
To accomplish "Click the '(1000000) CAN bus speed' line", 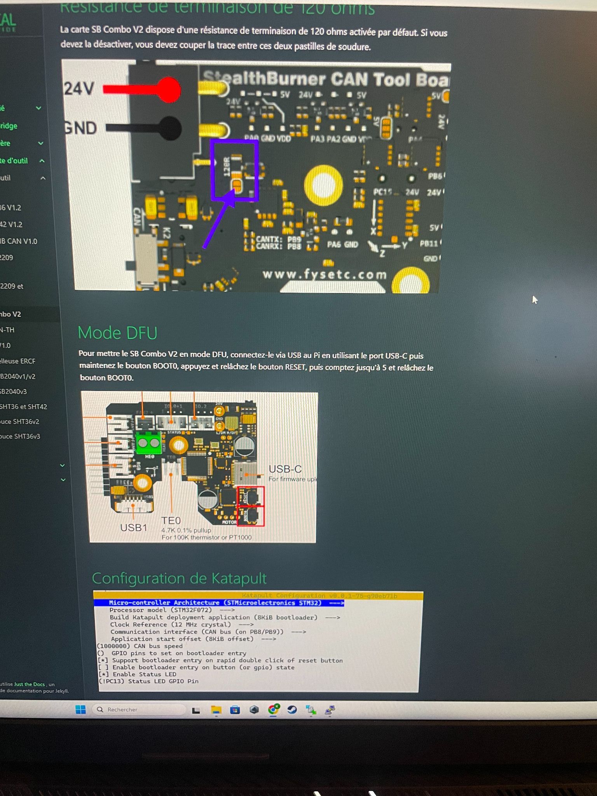I will coord(140,646).
